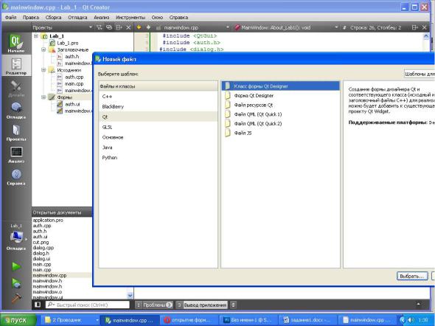Open the Сборка menu
The width and height of the screenshot is (435, 326).
[x=53, y=17]
